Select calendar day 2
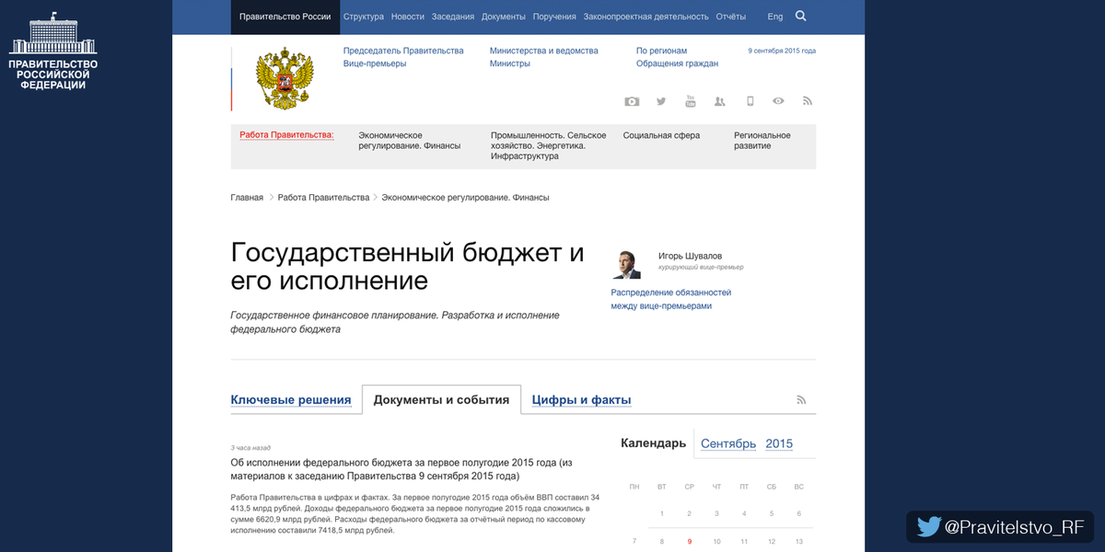This screenshot has width=1105, height=552. click(x=690, y=514)
